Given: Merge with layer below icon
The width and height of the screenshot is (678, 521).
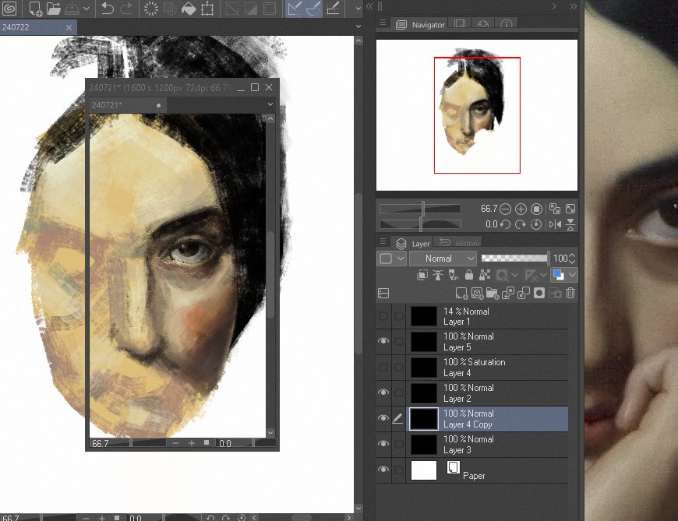Looking at the screenshot, I should pos(524,294).
